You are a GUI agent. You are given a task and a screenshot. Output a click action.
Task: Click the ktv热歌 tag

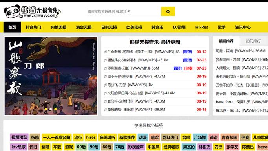[18, 147]
